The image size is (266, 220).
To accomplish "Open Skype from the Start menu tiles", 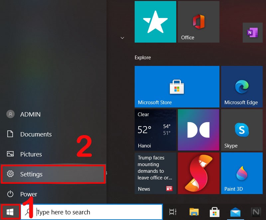I will [x=242, y=130].
